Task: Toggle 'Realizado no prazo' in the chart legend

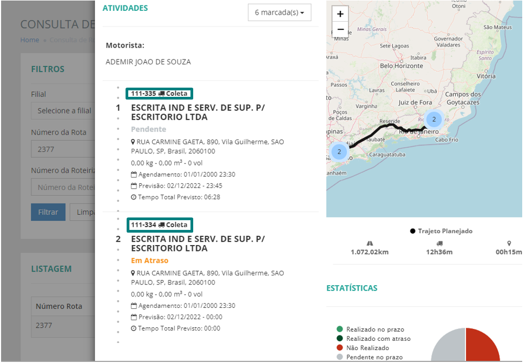Action: (x=374, y=329)
